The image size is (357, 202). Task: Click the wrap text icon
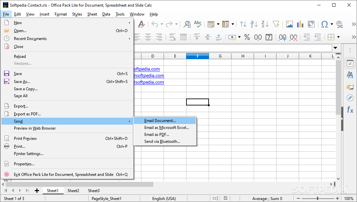tap(173, 37)
